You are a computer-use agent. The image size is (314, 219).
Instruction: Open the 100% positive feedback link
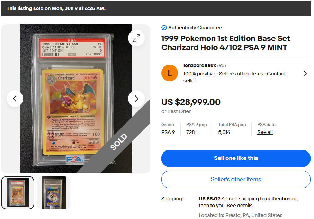pyautogui.click(x=199, y=74)
